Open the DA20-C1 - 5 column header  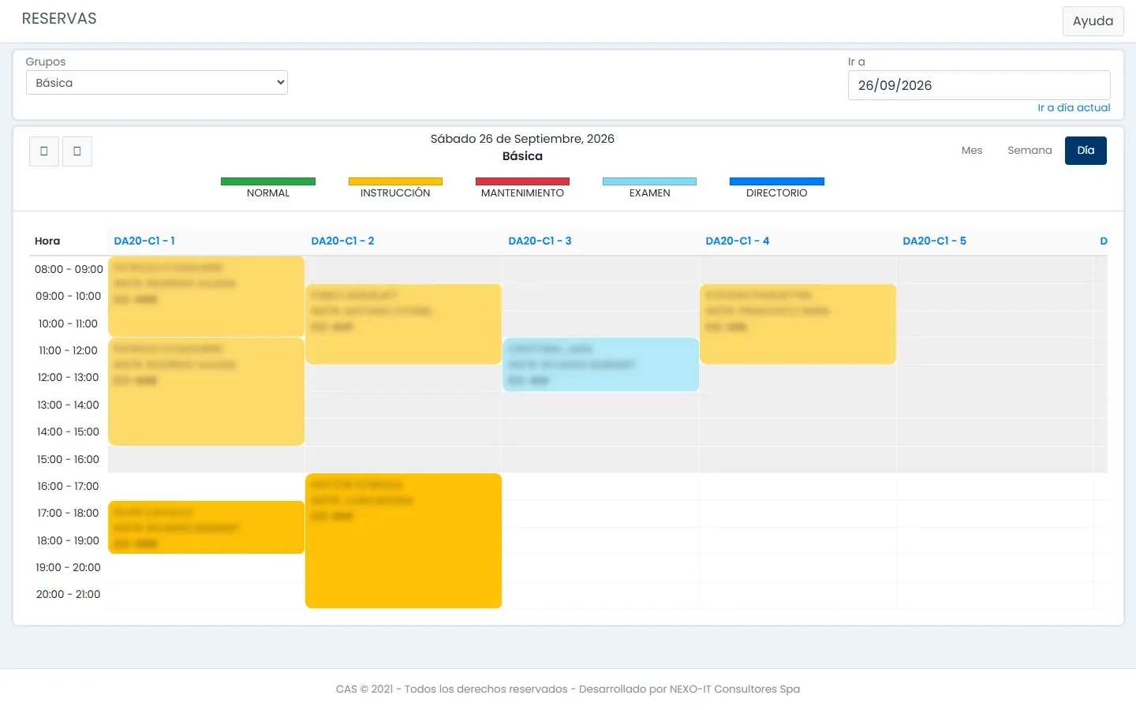coord(934,241)
